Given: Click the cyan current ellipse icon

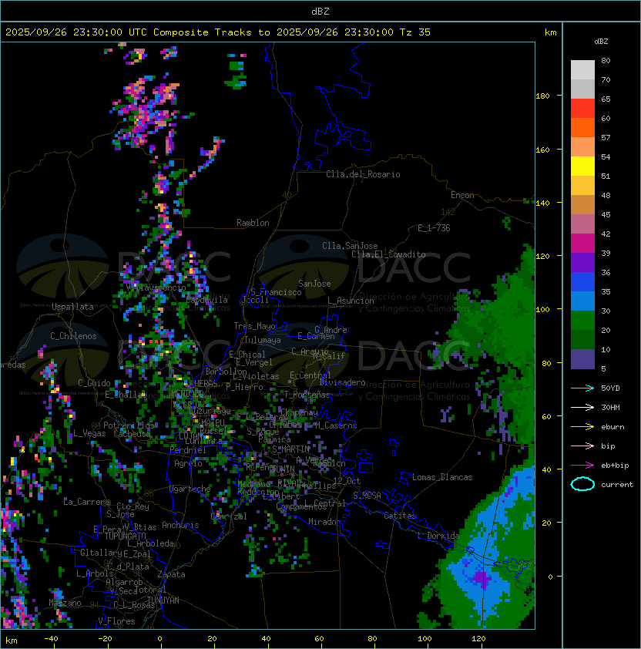Looking at the screenshot, I should pos(582,484).
